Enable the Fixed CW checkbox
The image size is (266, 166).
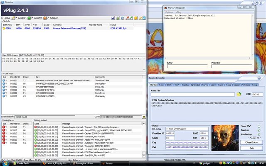click(259, 126)
